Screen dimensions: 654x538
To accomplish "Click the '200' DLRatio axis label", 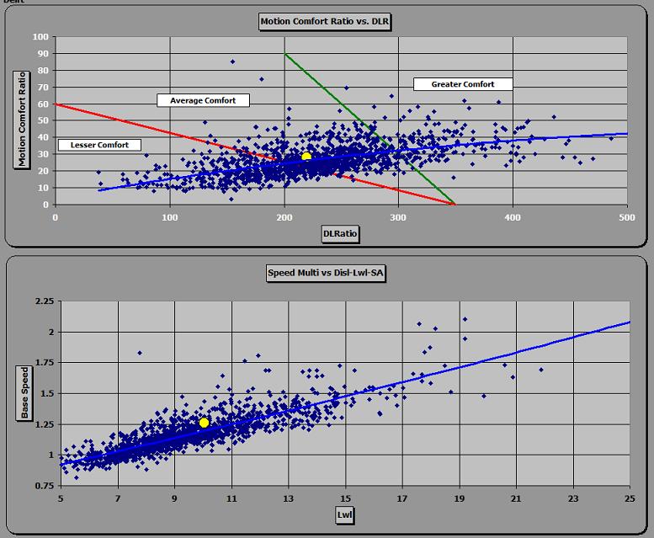I will pos(284,217).
